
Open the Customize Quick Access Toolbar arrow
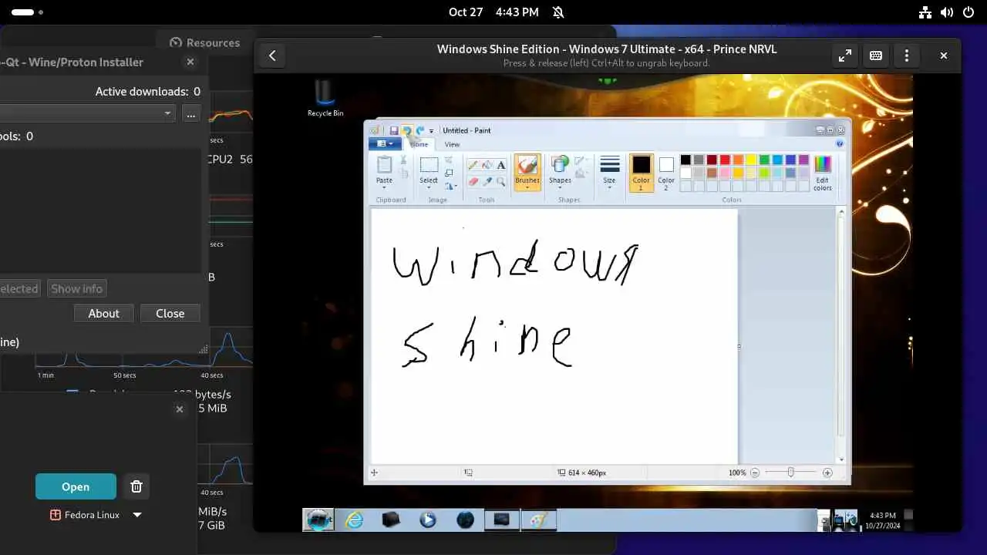pyautogui.click(x=431, y=131)
